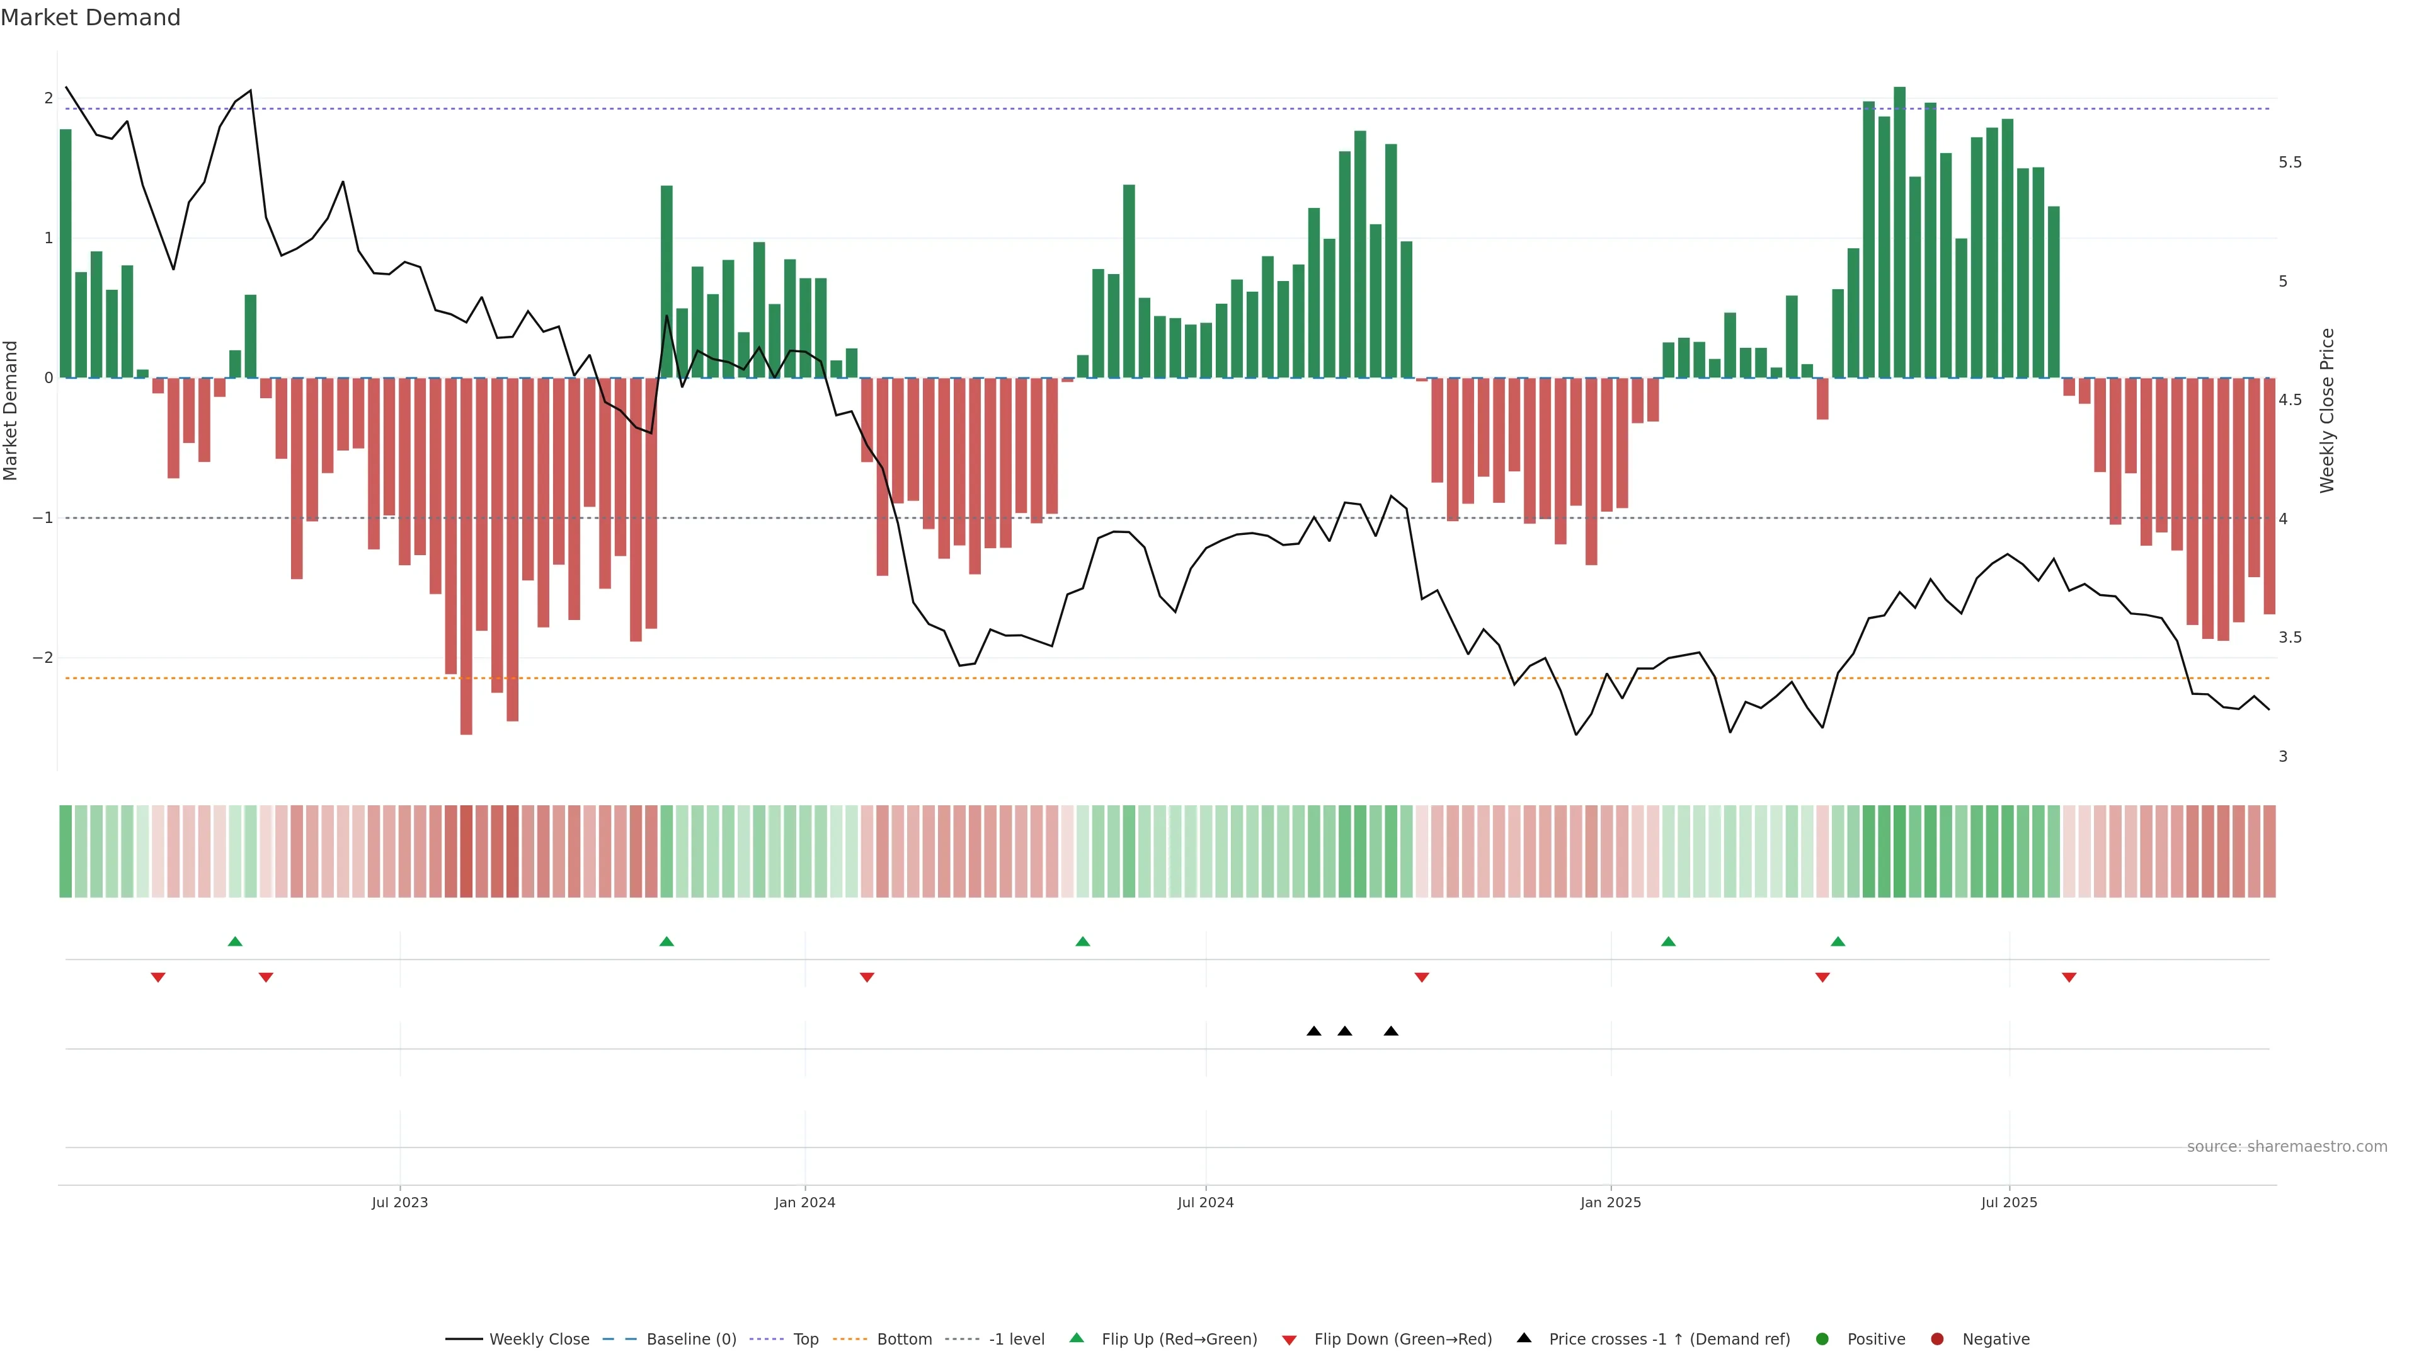
Task: Click Flip Down red triangle legend icon
Action: pyautogui.click(x=1290, y=1340)
